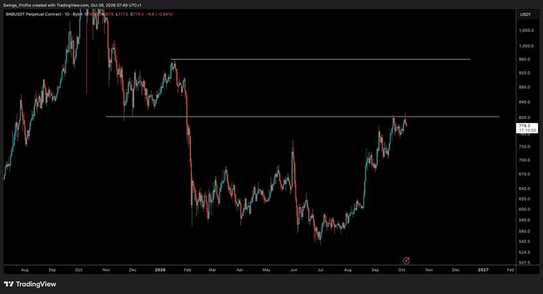Click the 542.5 price axis label
The height and width of the screenshot is (294, 543).
pyautogui.click(x=525, y=241)
